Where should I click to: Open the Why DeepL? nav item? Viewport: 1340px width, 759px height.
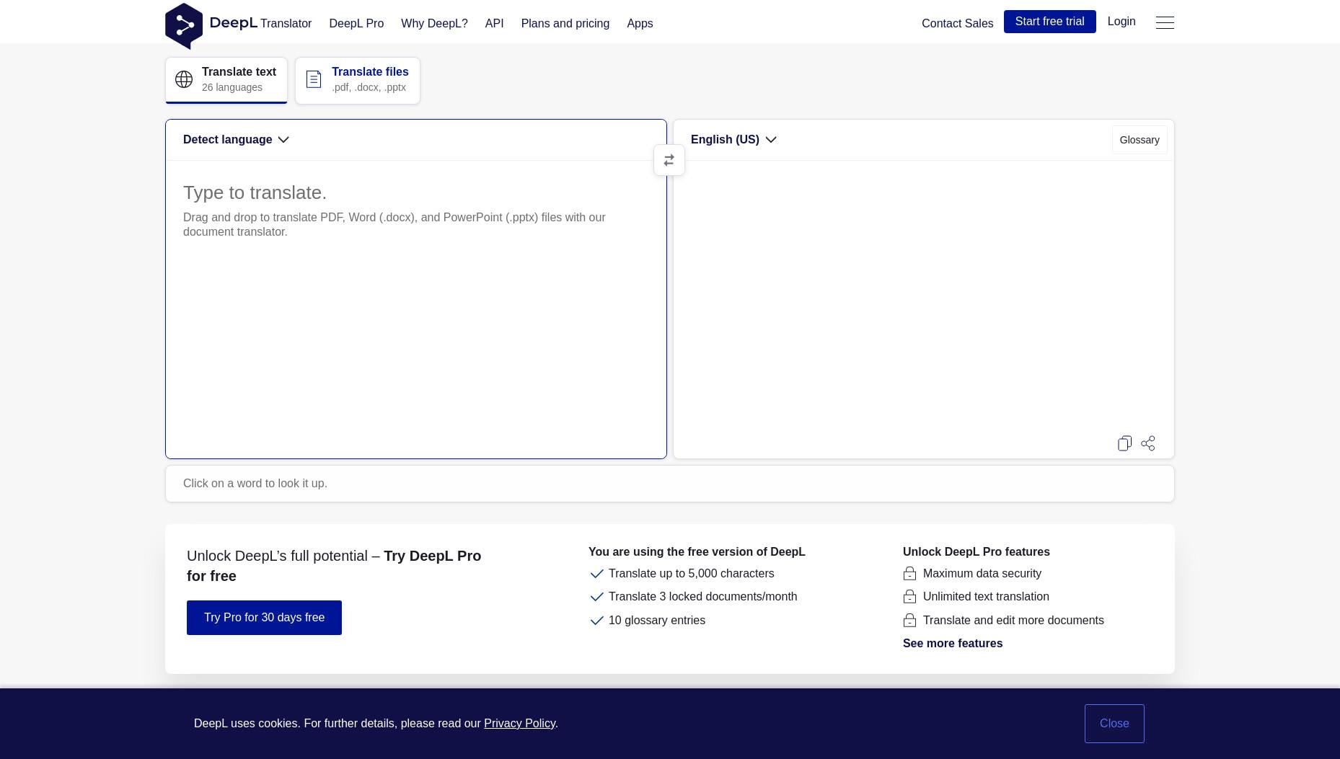click(434, 24)
